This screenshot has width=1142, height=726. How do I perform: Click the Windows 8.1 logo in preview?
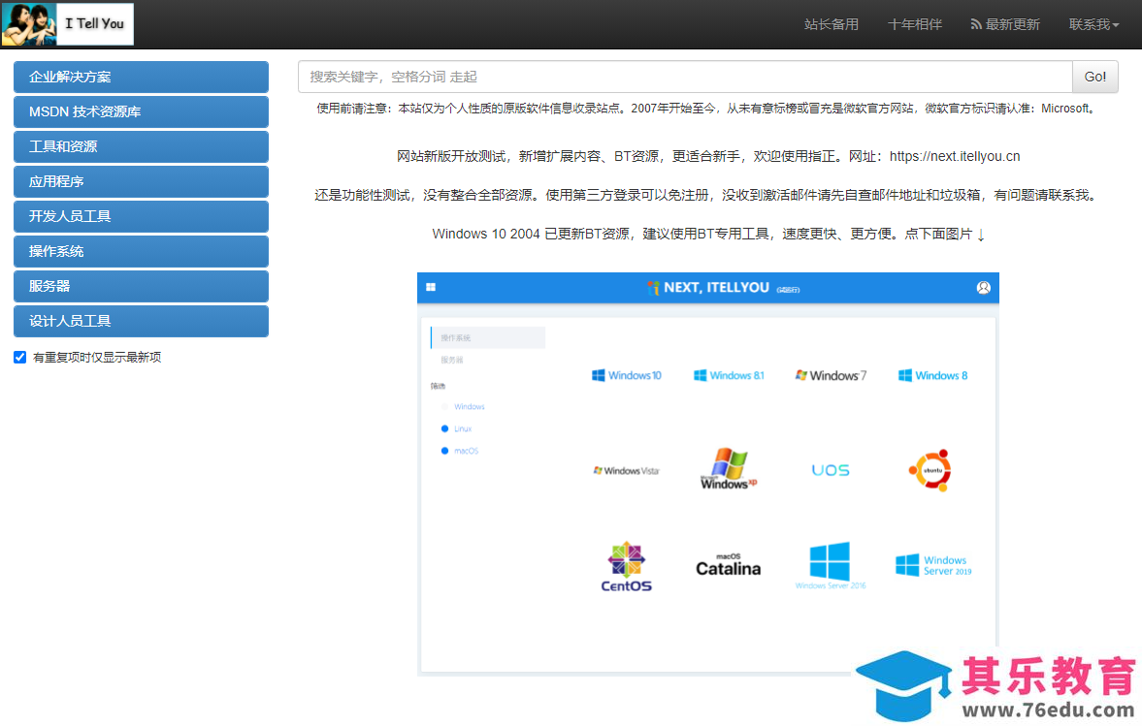pyautogui.click(x=729, y=375)
